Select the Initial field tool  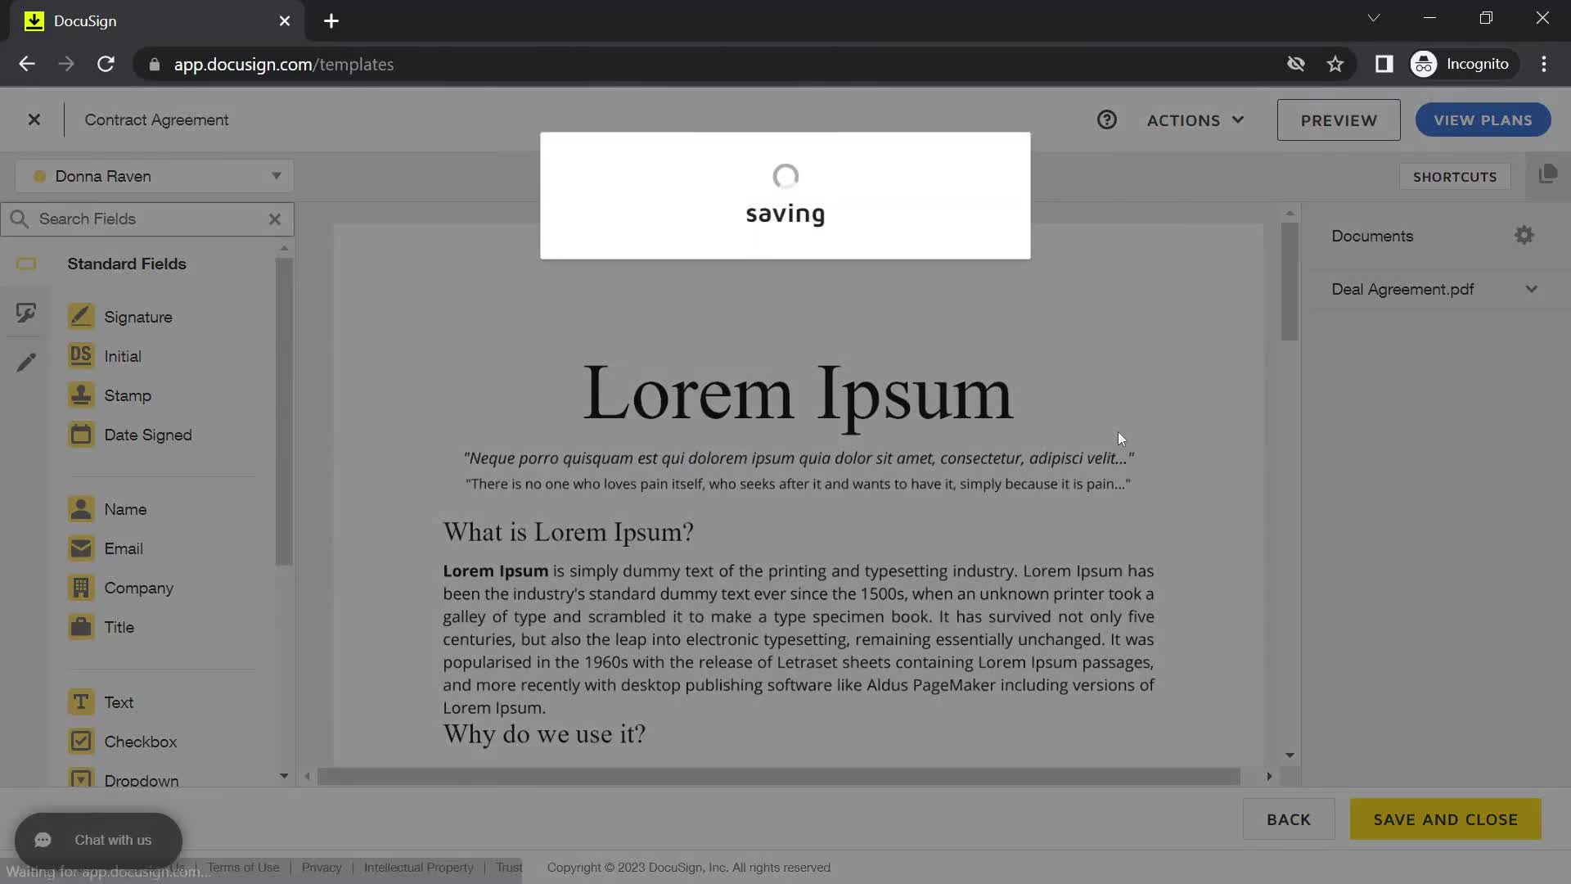(x=122, y=355)
